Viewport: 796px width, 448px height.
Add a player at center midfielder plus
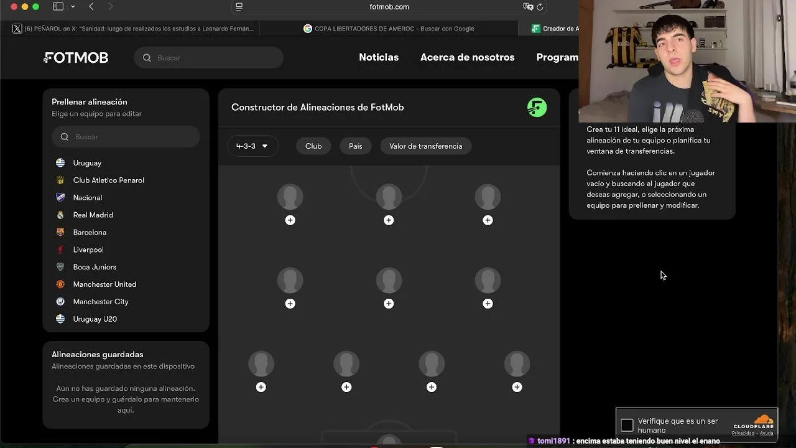[x=389, y=304]
